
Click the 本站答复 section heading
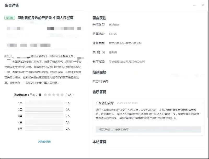coord(99,142)
